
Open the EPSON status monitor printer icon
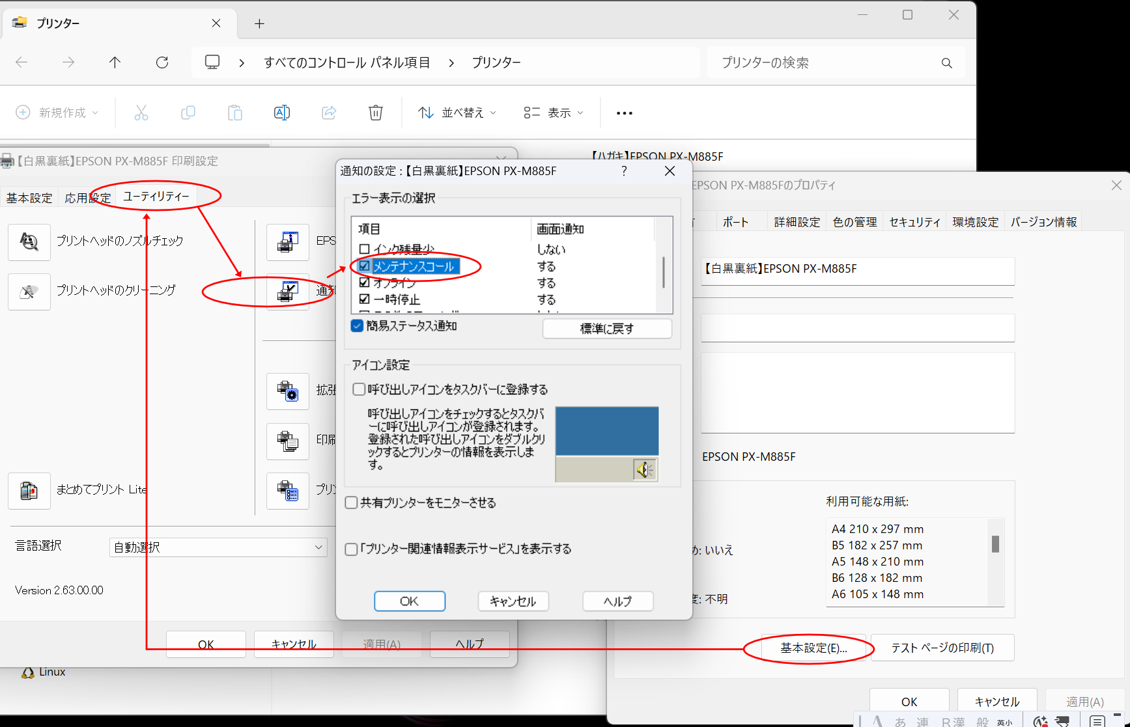pyautogui.click(x=287, y=241)
